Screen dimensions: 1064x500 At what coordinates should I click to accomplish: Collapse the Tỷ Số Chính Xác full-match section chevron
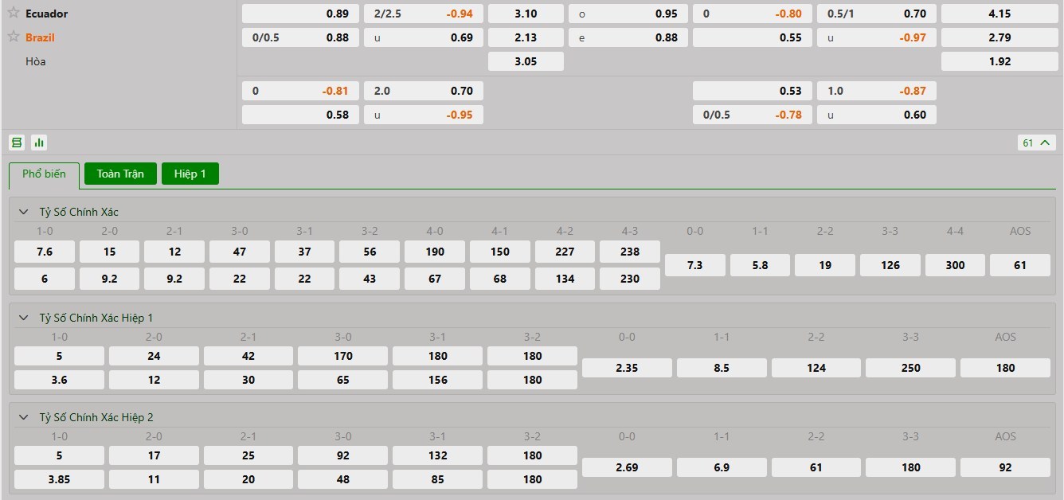(24, 212)
